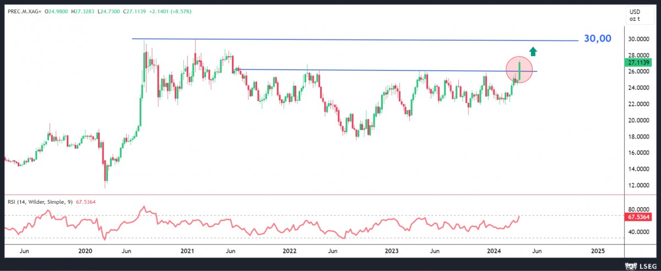Click the 2020 label on time axis
The width and height of the screenshot is (661, 271).
85,251
